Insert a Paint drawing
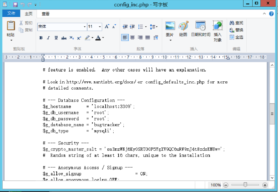This screenshot has height=192, width=278. coord(183,29)
